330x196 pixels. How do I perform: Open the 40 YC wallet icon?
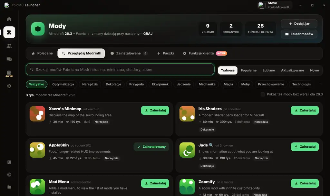pos(9,74)
